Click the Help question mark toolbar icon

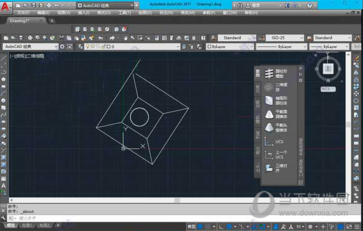point(203,38)
